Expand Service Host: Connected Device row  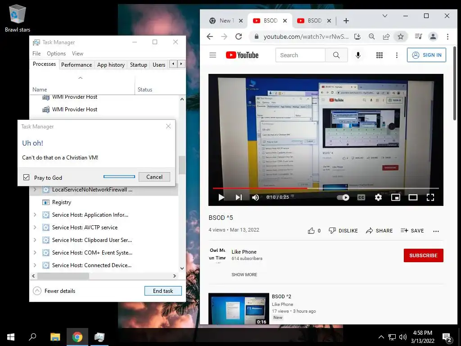(35, 265)
